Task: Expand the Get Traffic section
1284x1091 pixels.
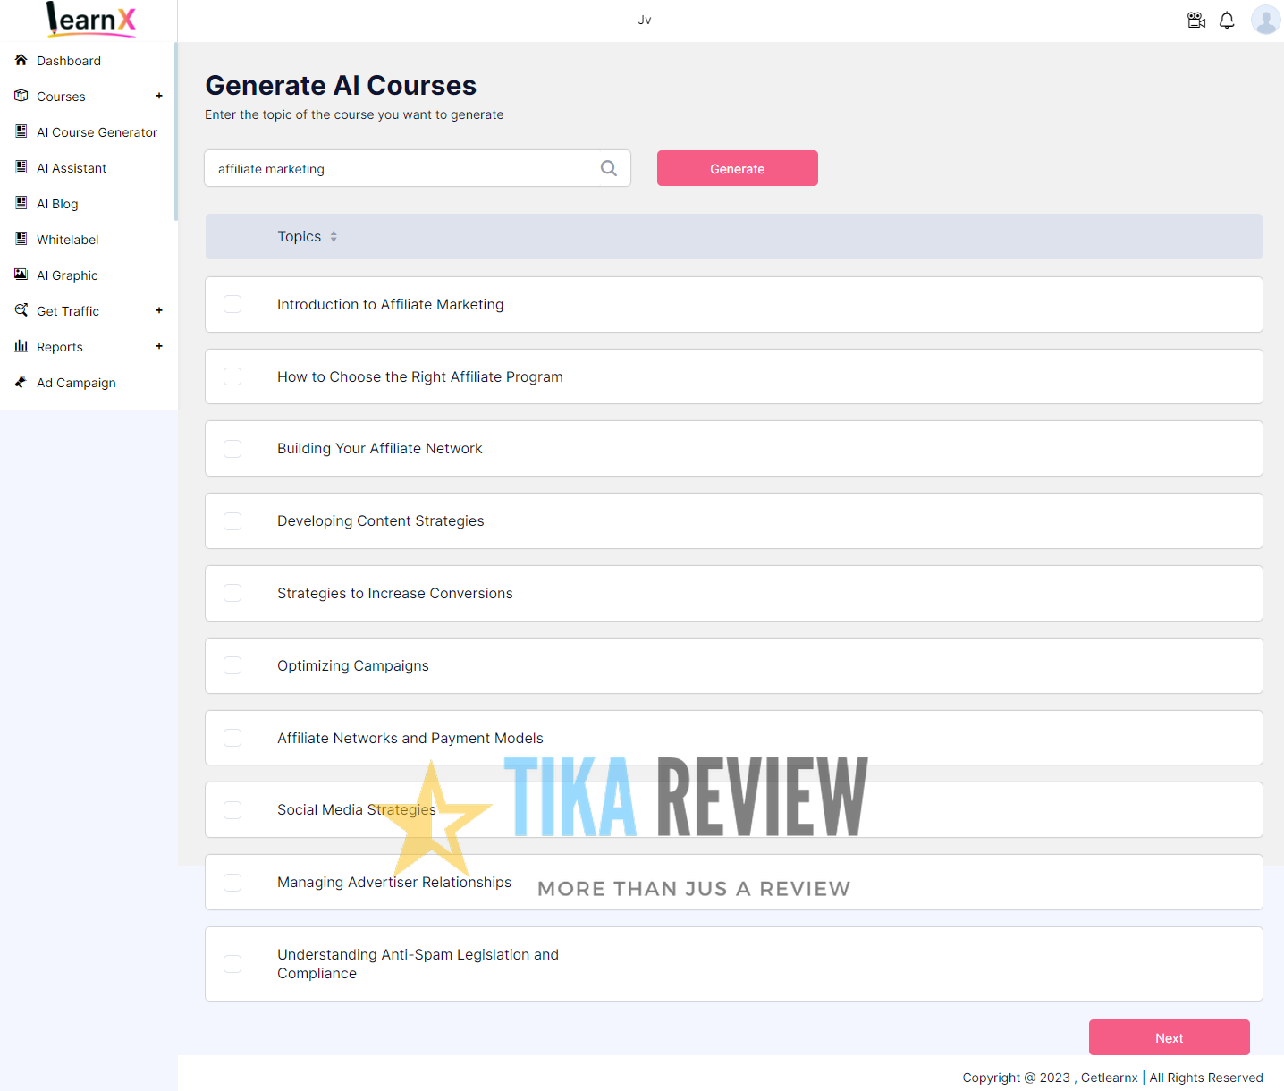Action: click(x=159, y=310)
